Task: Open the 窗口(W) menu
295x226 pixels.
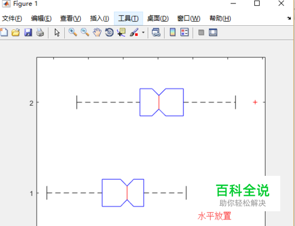Action: pos(189,18)
